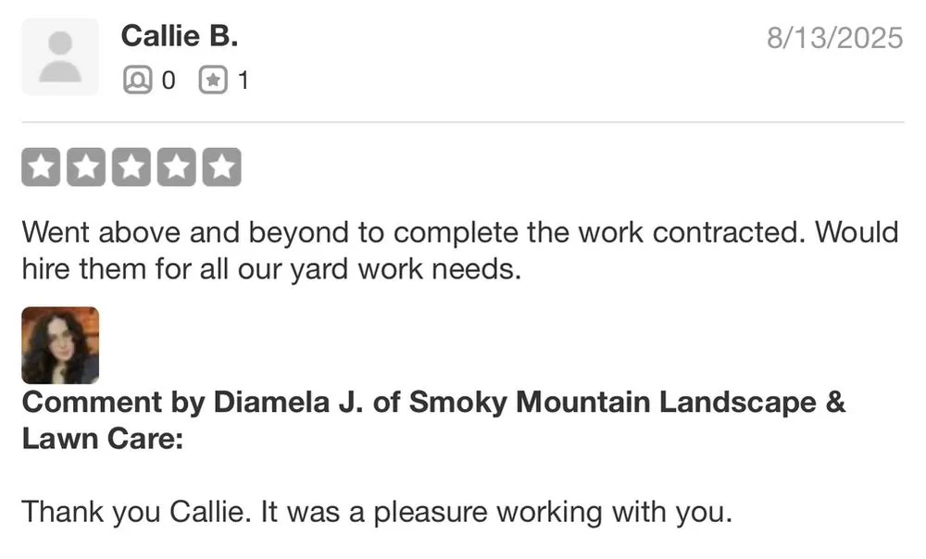Select the second rating star
Image resolution: width=926 pixels, height=559 pixels.
point(86,167)
